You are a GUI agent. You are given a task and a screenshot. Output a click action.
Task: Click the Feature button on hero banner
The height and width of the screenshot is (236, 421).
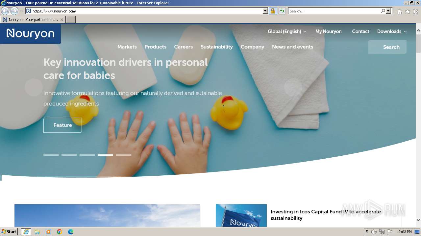(x=62, y=125)
